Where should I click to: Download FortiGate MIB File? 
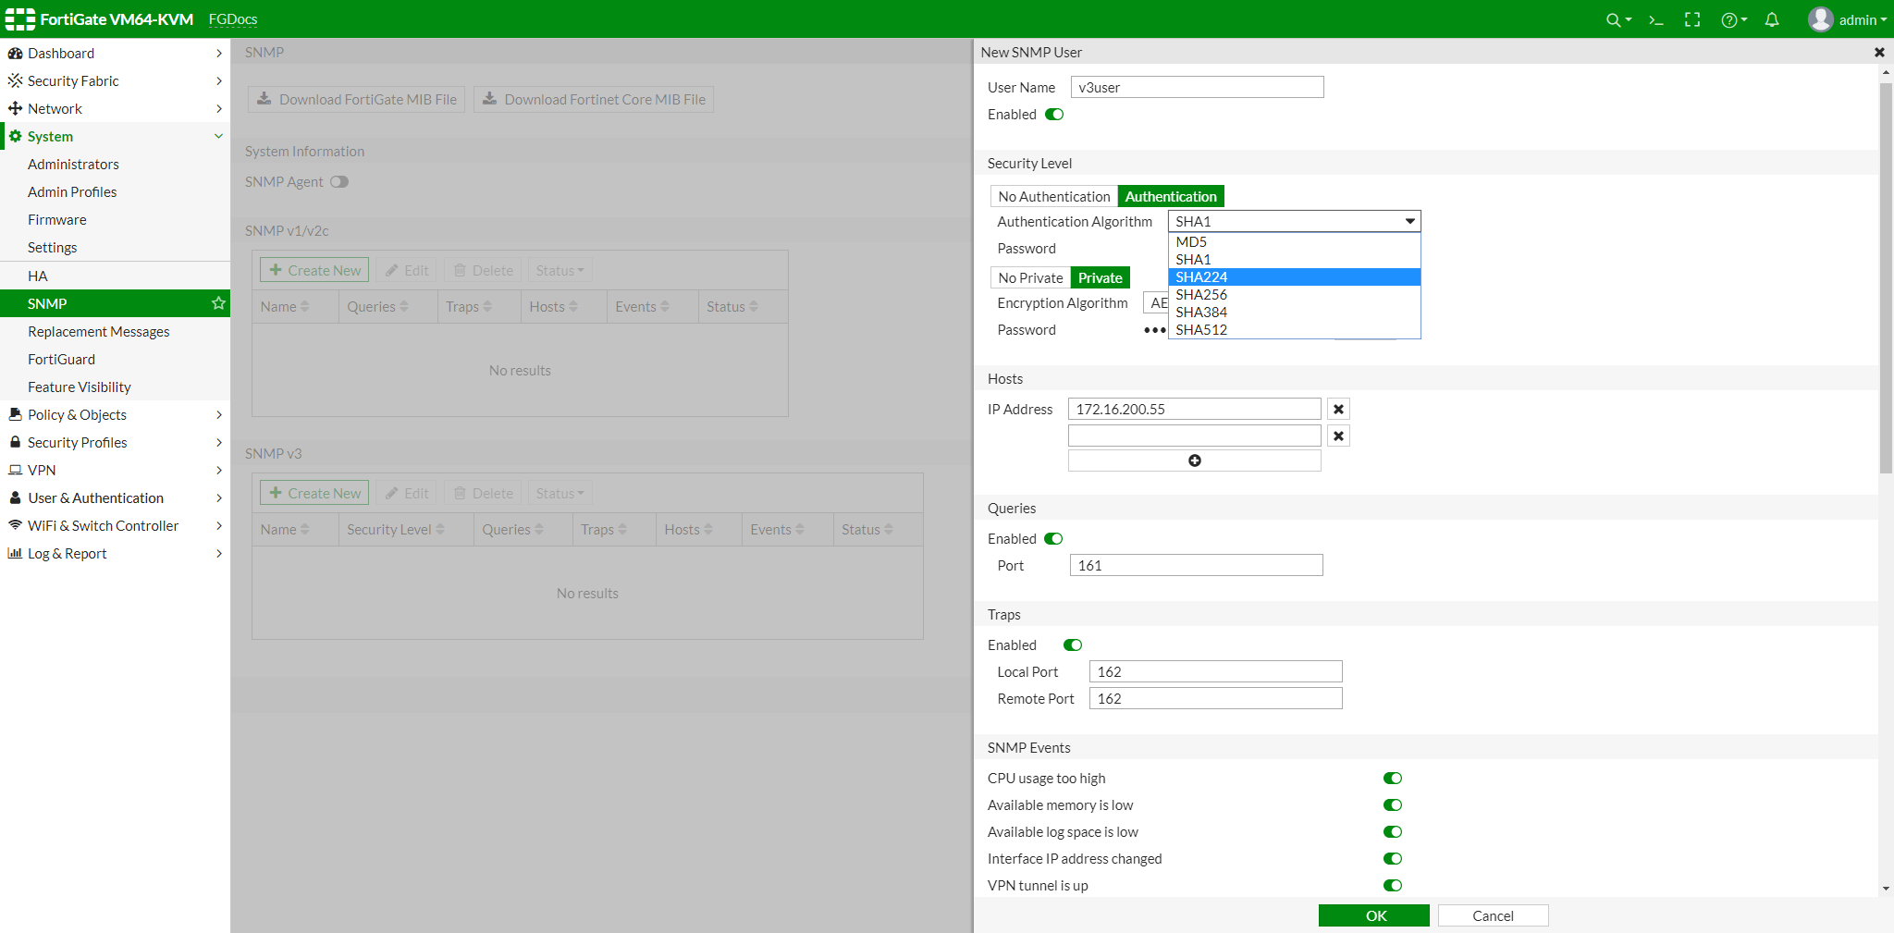[357, 100]
